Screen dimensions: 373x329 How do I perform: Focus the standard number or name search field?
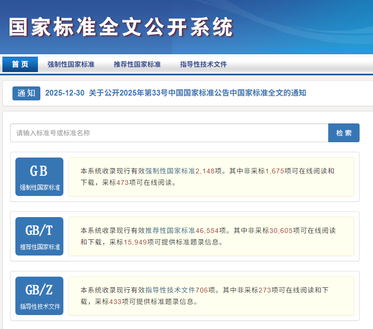tap(169, 133)
